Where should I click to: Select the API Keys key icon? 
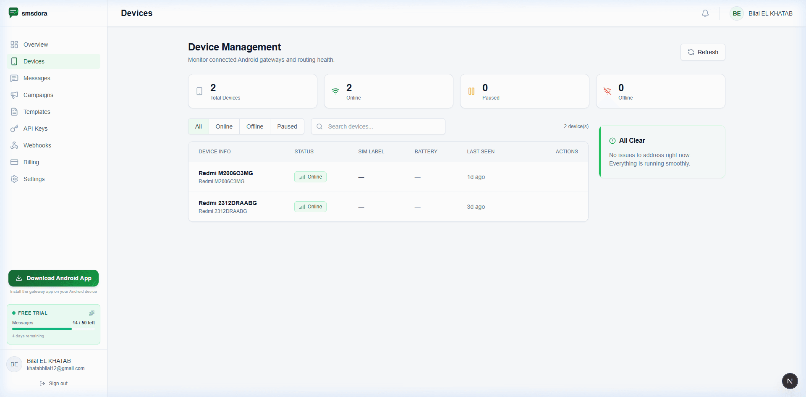point(14,129)
